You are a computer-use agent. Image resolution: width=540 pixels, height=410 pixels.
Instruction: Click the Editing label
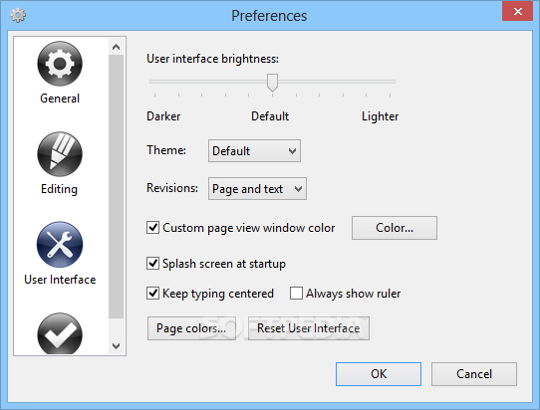tap(59, 189)
